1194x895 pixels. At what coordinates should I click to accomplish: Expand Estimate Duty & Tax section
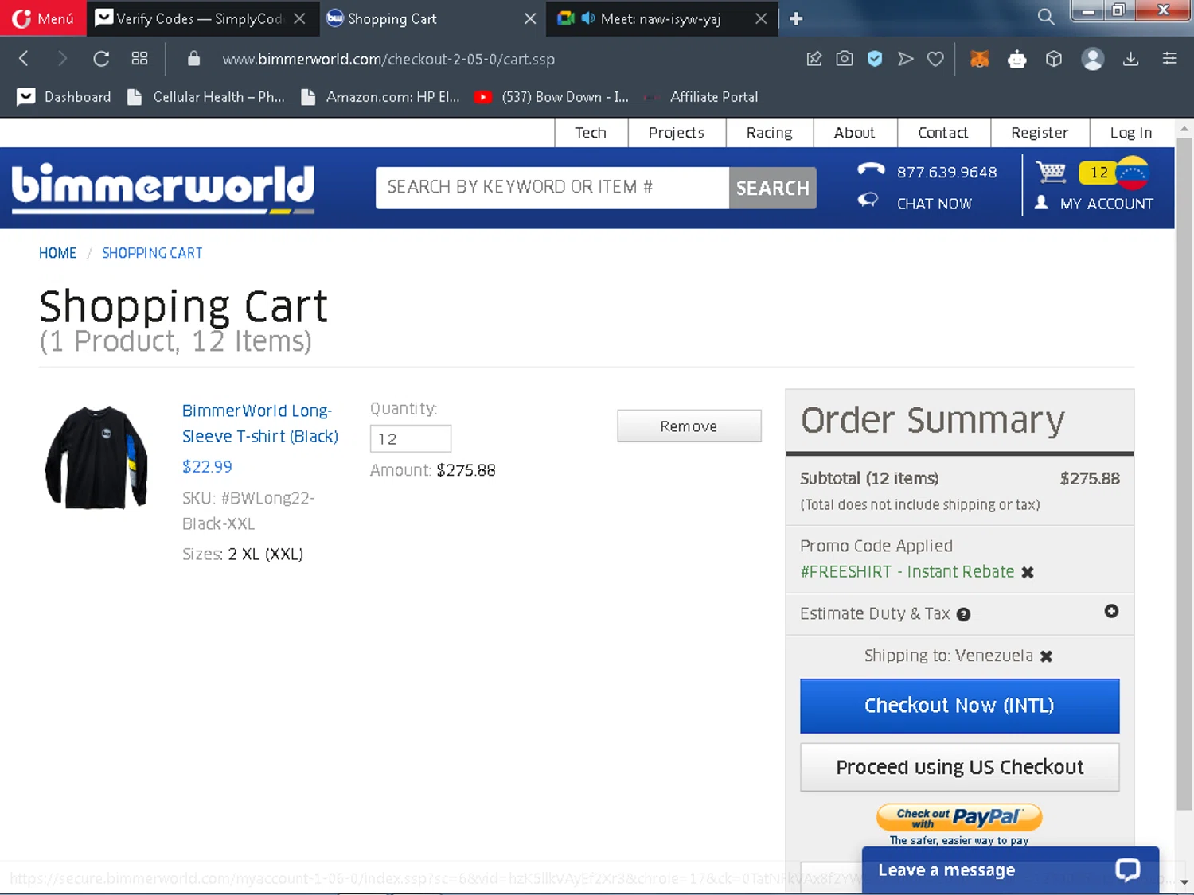tap(1111, 611)
